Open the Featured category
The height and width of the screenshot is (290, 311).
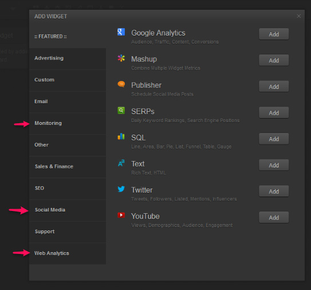coord(68,37)
